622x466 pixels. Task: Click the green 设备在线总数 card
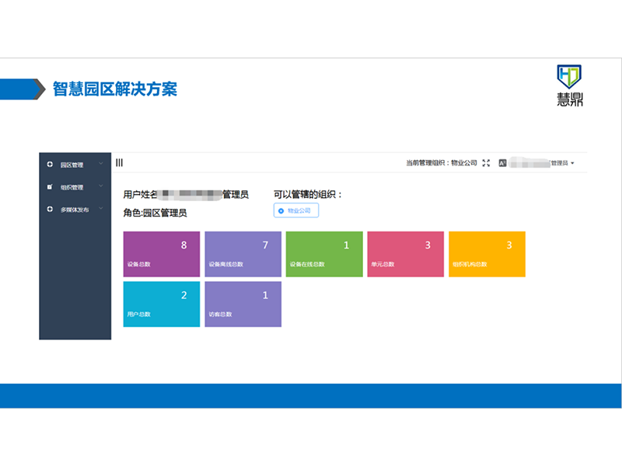coord(324,254)
